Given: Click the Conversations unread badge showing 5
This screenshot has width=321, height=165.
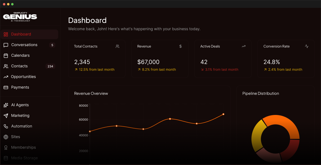Looking at the screenshot, I should (52, 45).
